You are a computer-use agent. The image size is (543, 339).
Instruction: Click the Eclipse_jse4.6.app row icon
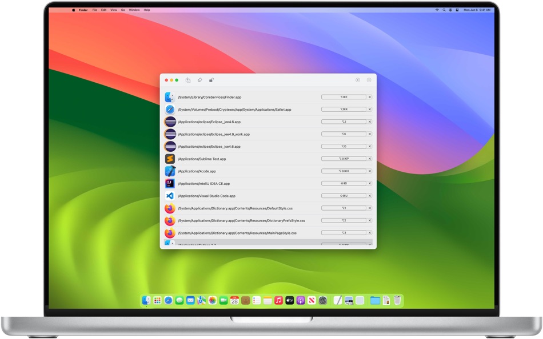(x=170, y=146)
